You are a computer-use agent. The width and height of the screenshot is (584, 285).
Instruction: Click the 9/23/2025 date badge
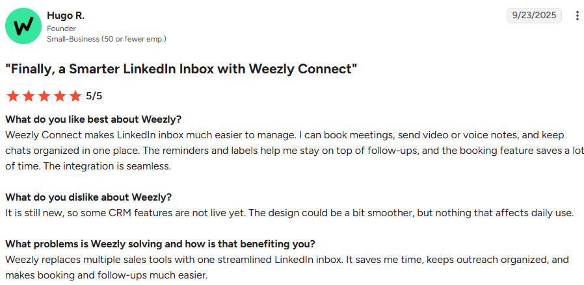coord(534,16)
